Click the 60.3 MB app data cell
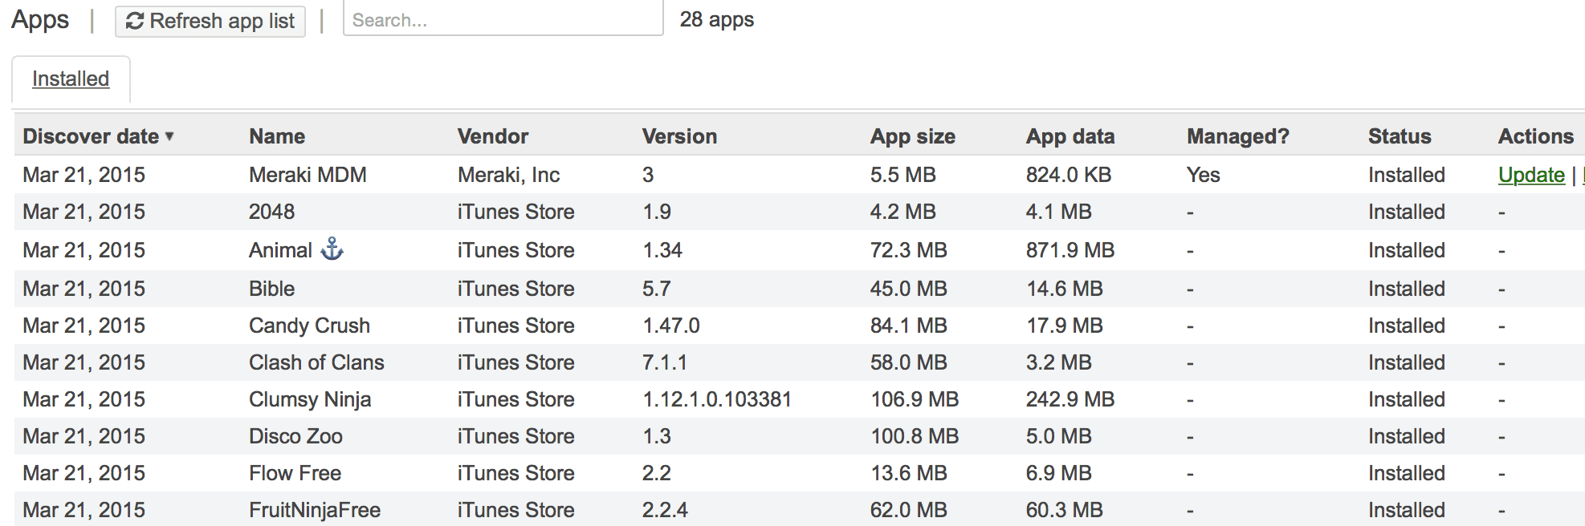This screenshot has width=1585, height=526. 1064,510
